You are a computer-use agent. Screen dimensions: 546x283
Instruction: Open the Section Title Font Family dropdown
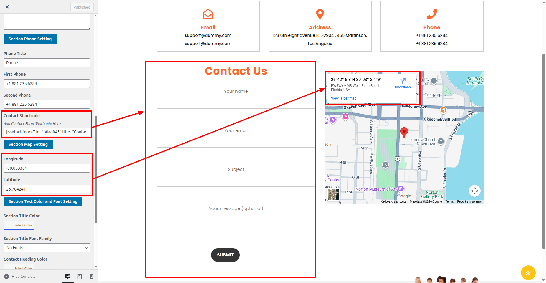47,248
